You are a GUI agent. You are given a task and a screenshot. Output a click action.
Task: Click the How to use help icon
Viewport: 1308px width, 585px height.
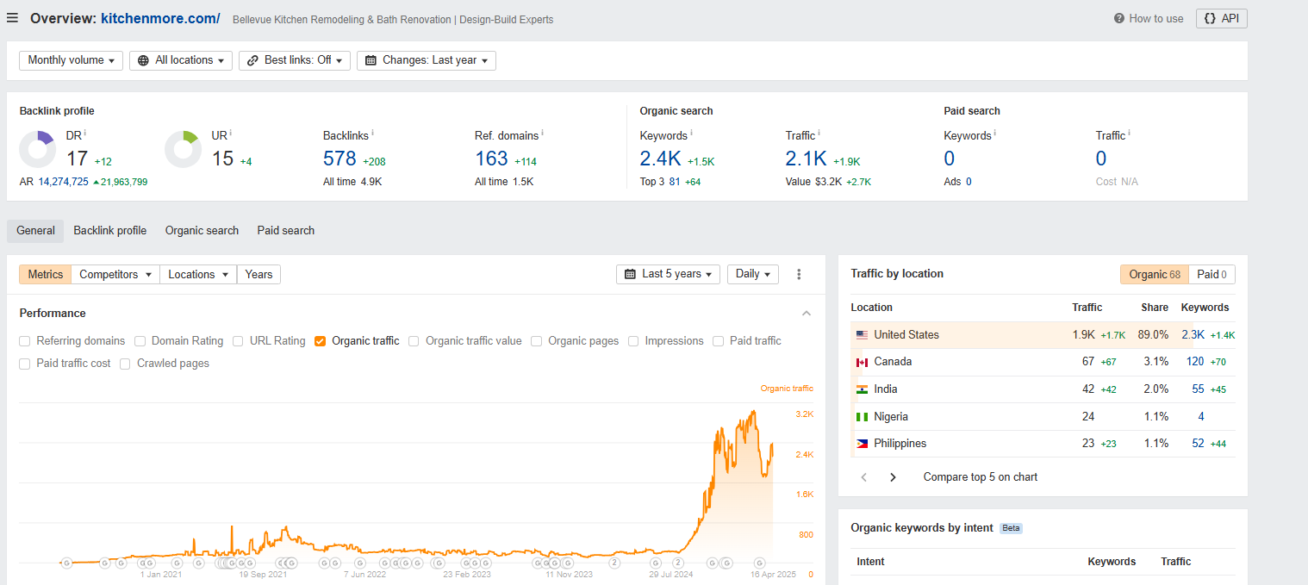pyautogui.click(x=1119, y=18)
